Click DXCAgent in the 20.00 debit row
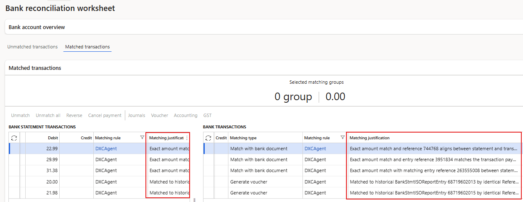 106,182
